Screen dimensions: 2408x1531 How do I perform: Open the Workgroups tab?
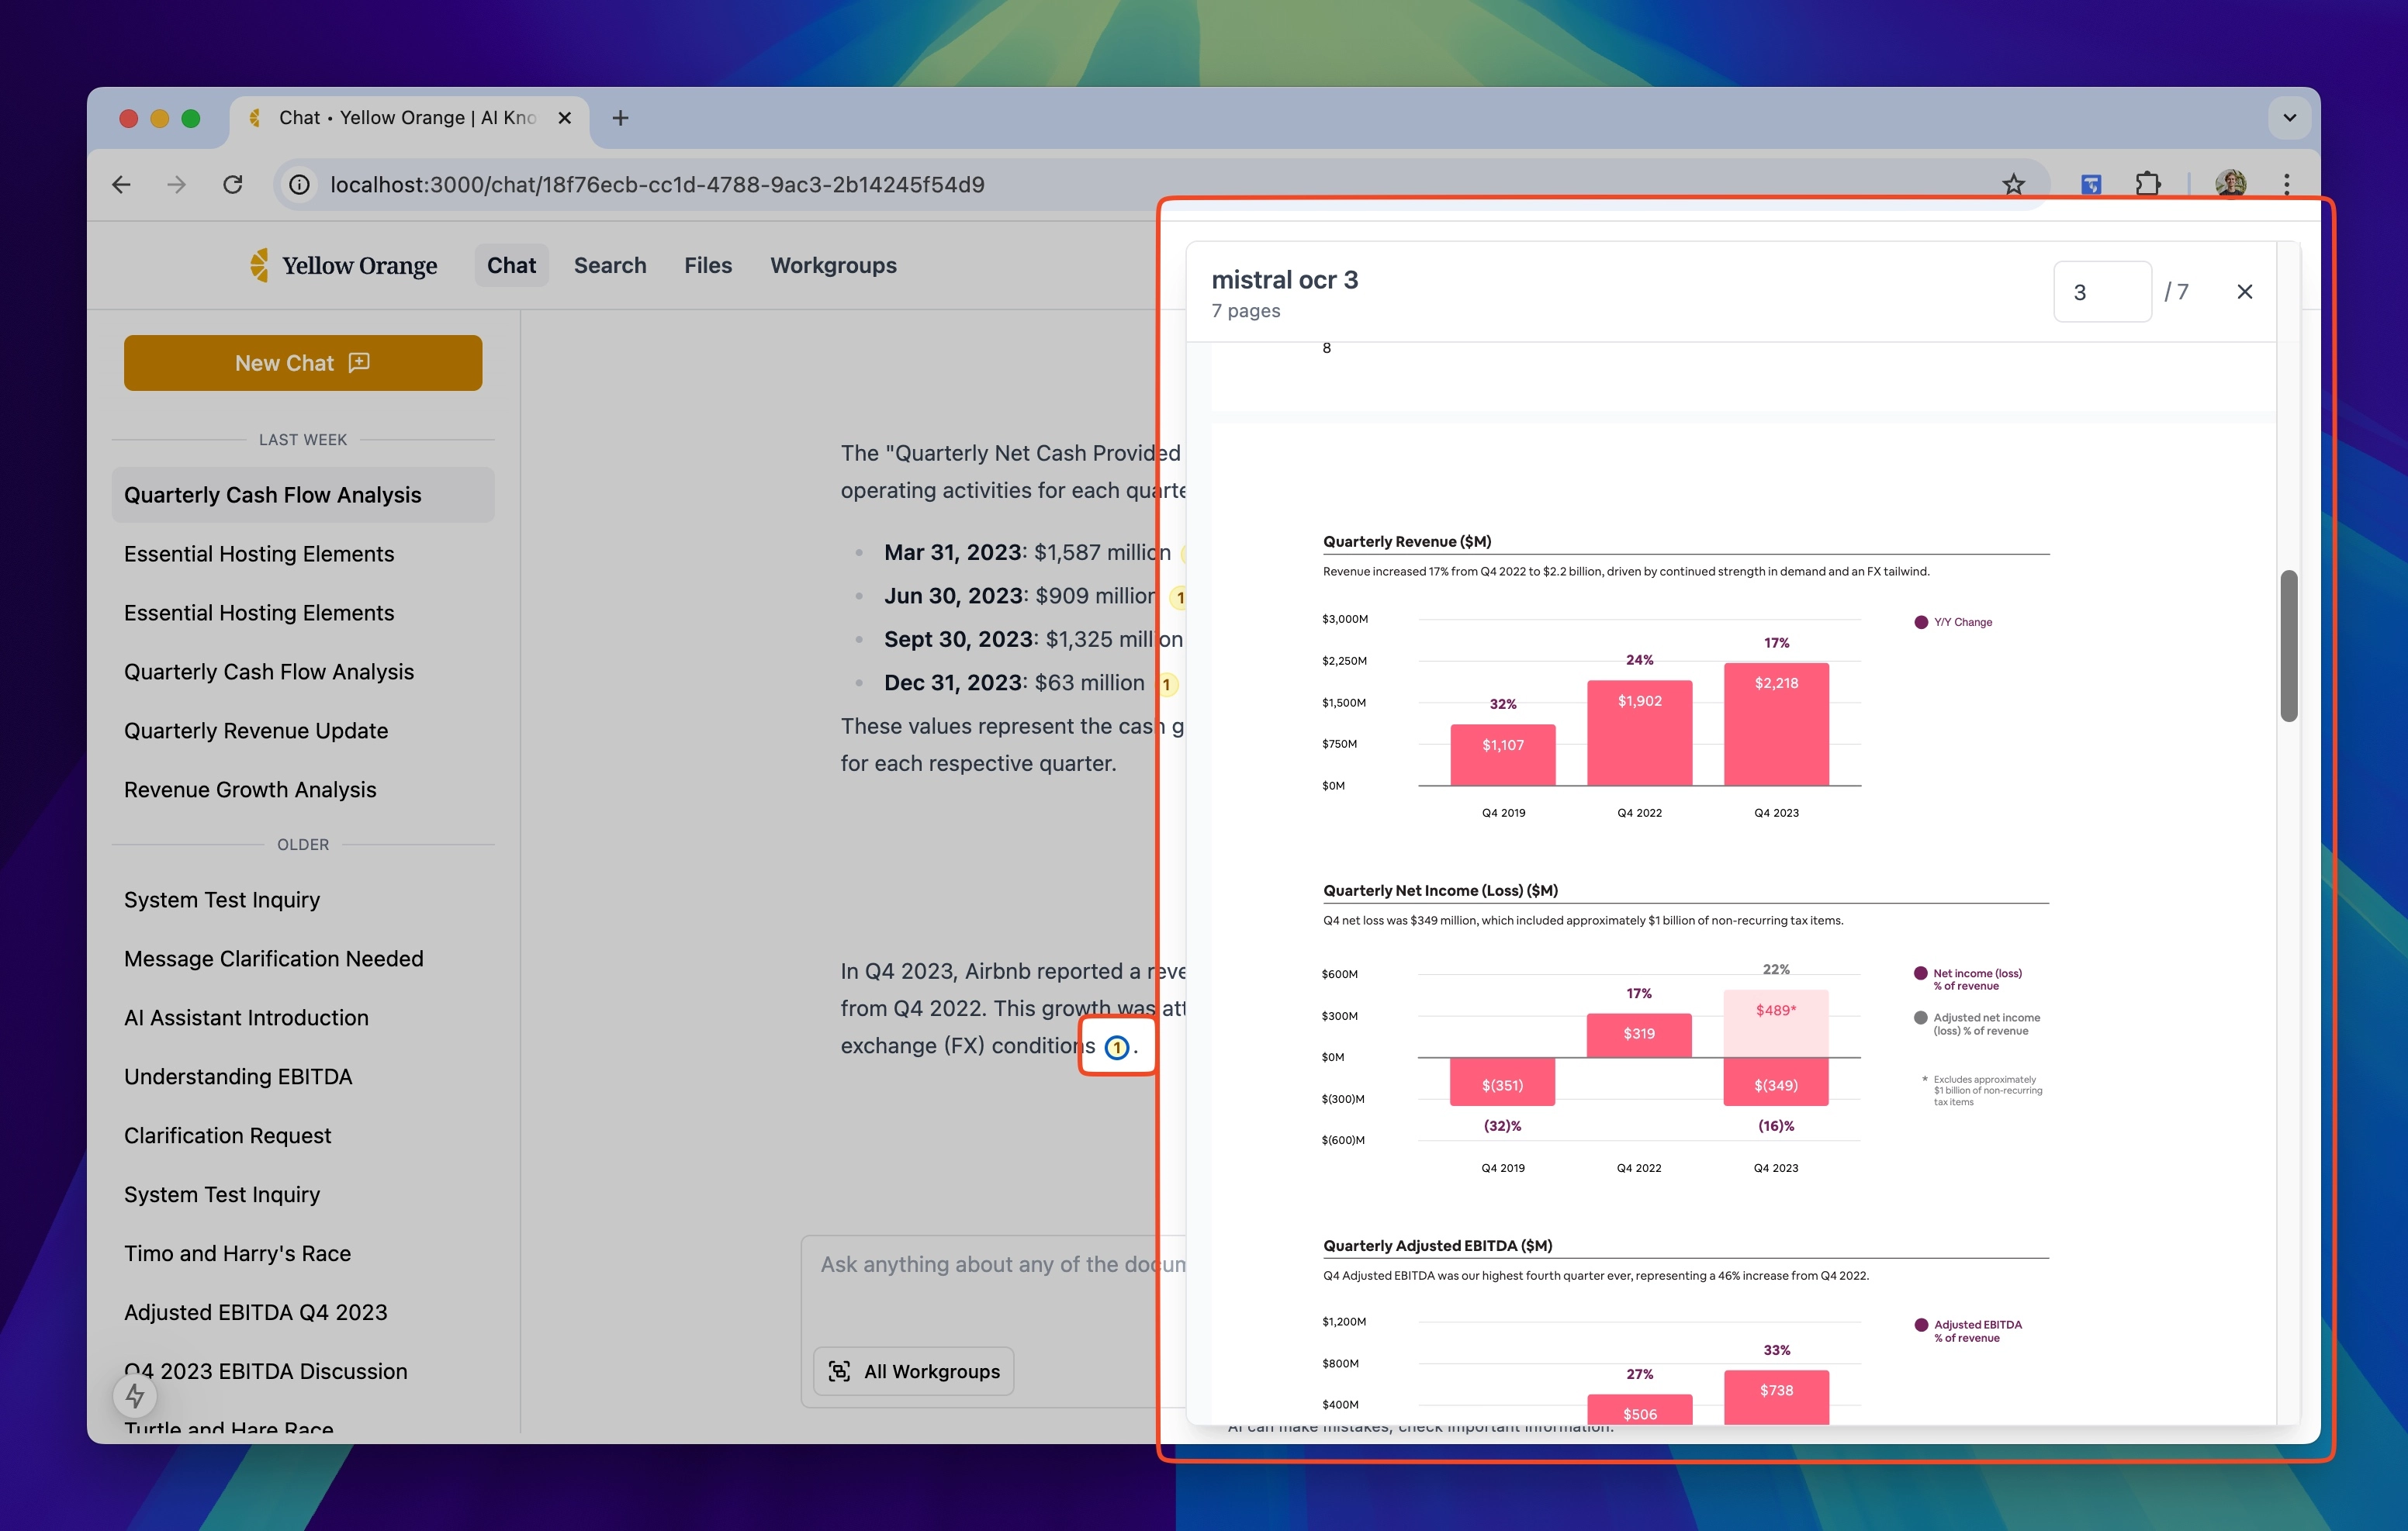point(833,265)
